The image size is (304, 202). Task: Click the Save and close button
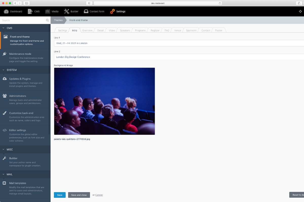click(79, 195)
